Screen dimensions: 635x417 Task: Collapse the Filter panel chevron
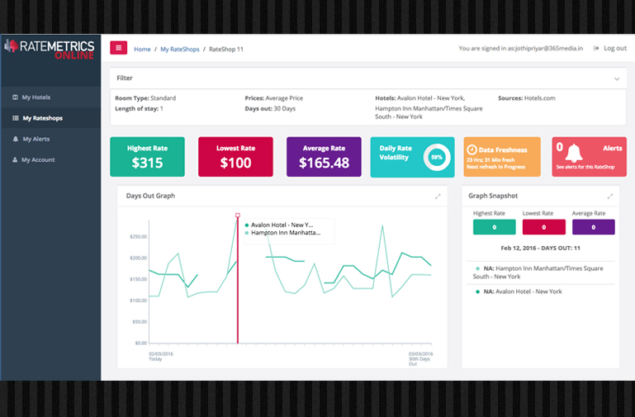(616, 78)
